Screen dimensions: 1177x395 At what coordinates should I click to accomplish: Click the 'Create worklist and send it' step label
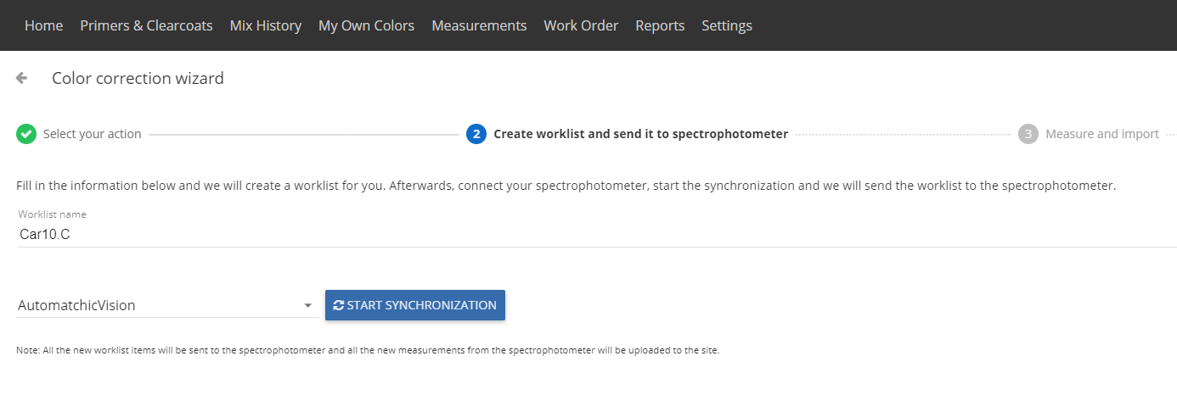641,134
